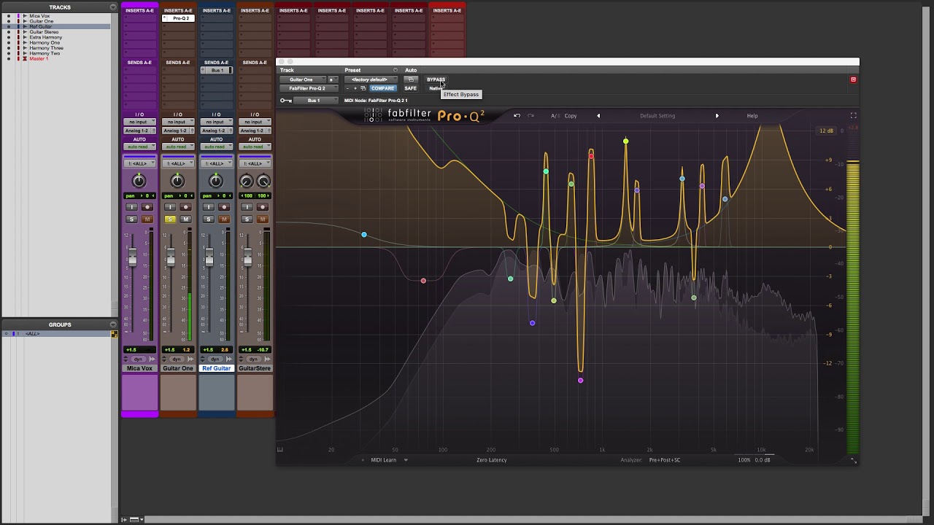
Task: Open the MIDI Learn dropdown arrow
Action: [406, 460]
